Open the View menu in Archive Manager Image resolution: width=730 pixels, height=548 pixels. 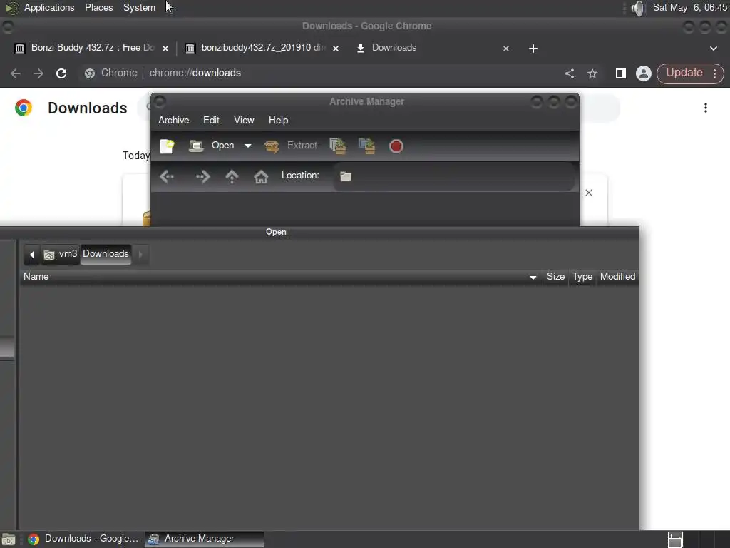click(244, 120)
